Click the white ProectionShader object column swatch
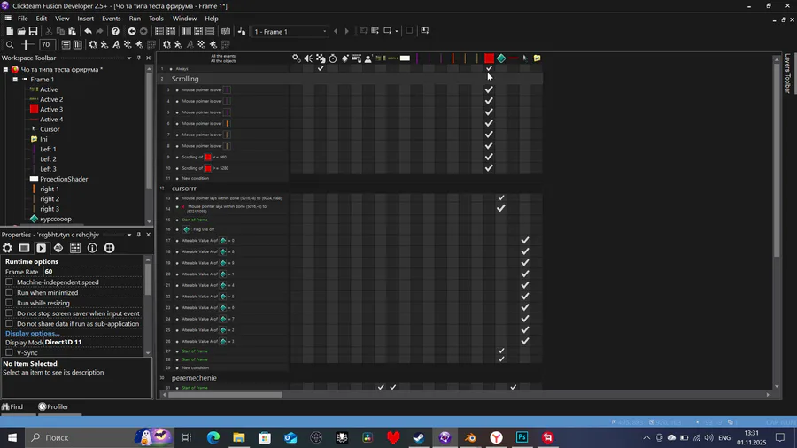The height and width of the screenshot is (448, 797). [x=405, y=58]
